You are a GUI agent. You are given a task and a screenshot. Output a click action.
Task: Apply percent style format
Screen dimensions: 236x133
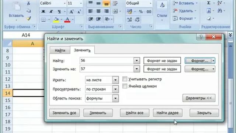pyautogui.click(x=141, y=11)
